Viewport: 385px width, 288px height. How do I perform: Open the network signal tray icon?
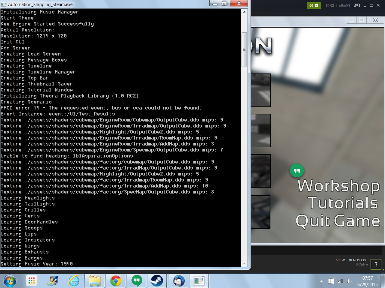pyautogui.click(x=340, y=281)
